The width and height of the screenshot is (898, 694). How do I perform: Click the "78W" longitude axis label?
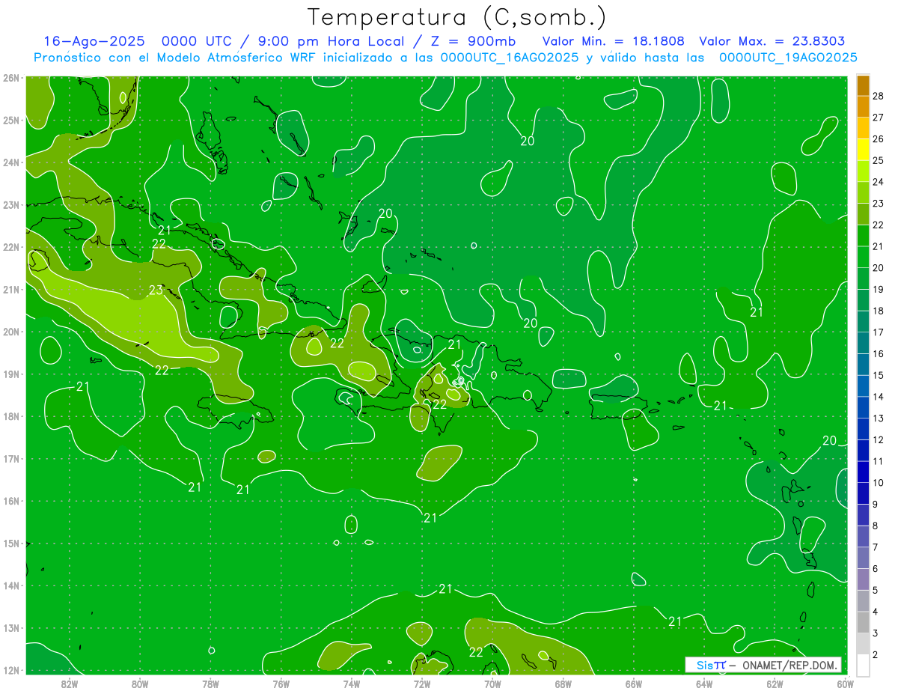point(210,684)
